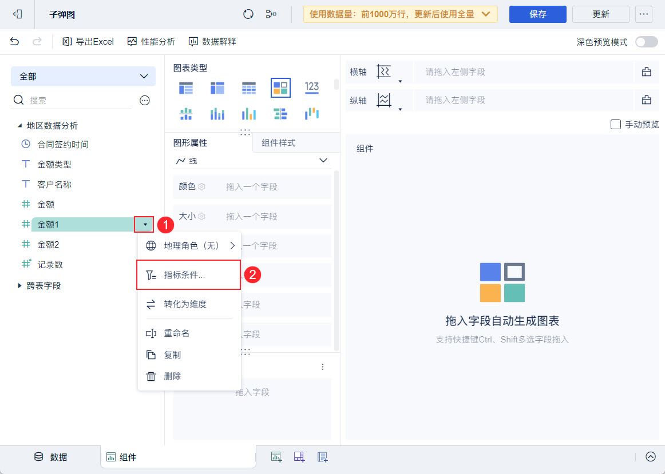
Task: Select the 客户名称 field
Action: click(54, 184)
